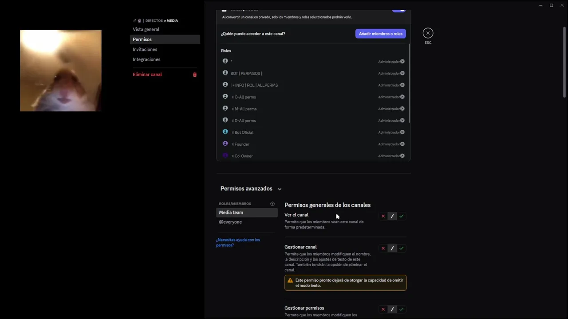Viewport: 568px width, 319px height.
Task: Allow Ver el canal with green check
Action: pos(402,216)
